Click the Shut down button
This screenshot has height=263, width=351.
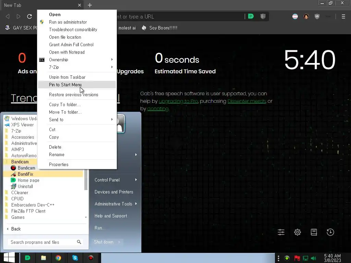[x=104, y=242]
